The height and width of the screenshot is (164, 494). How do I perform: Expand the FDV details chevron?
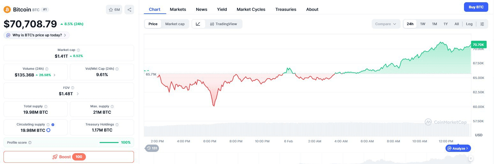(x=78, y=94)
